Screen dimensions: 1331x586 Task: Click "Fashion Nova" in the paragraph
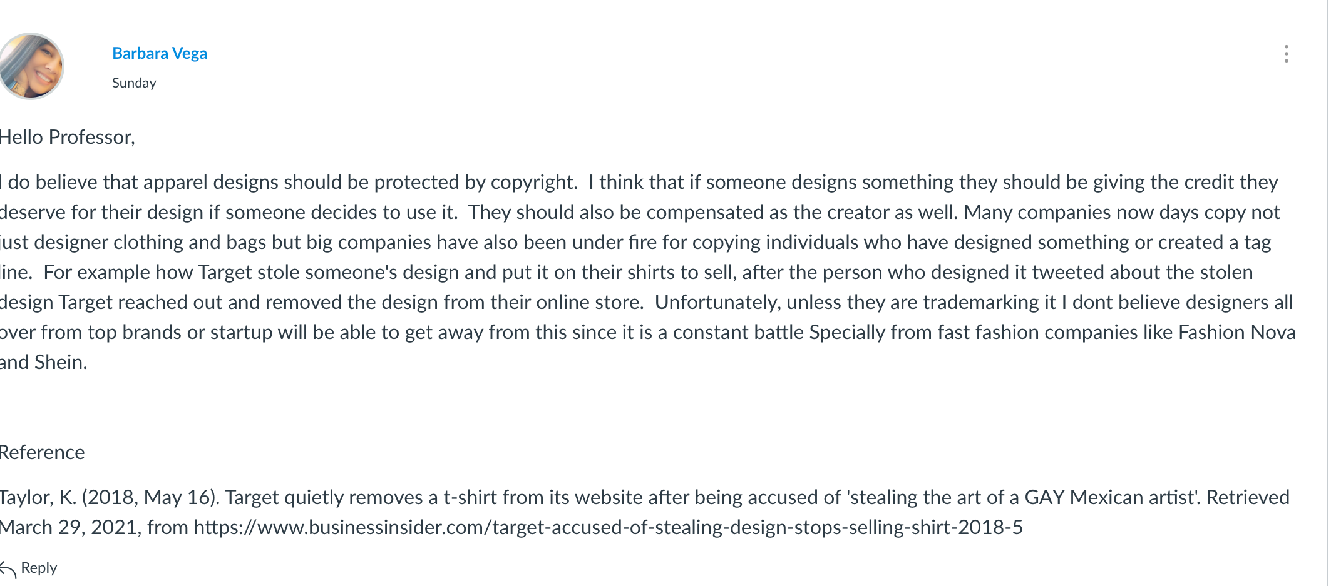tap(1236, 332)
